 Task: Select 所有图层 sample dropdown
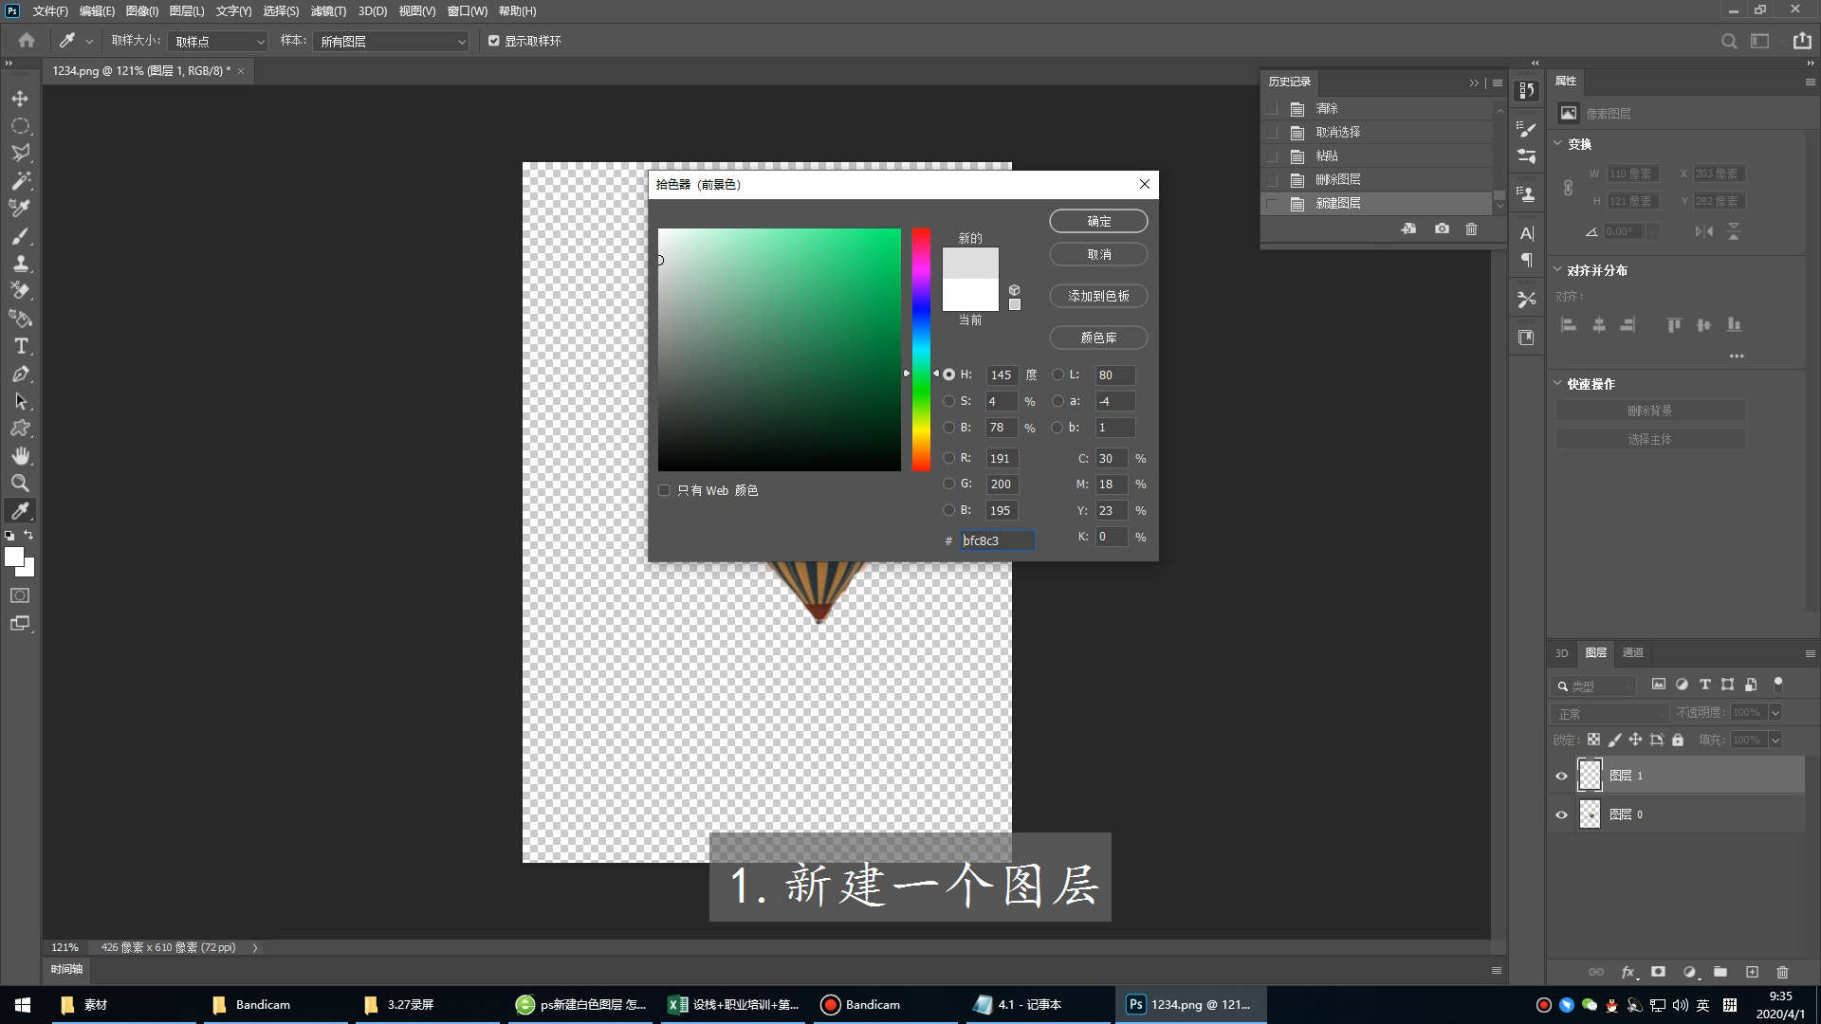[390, 42]
